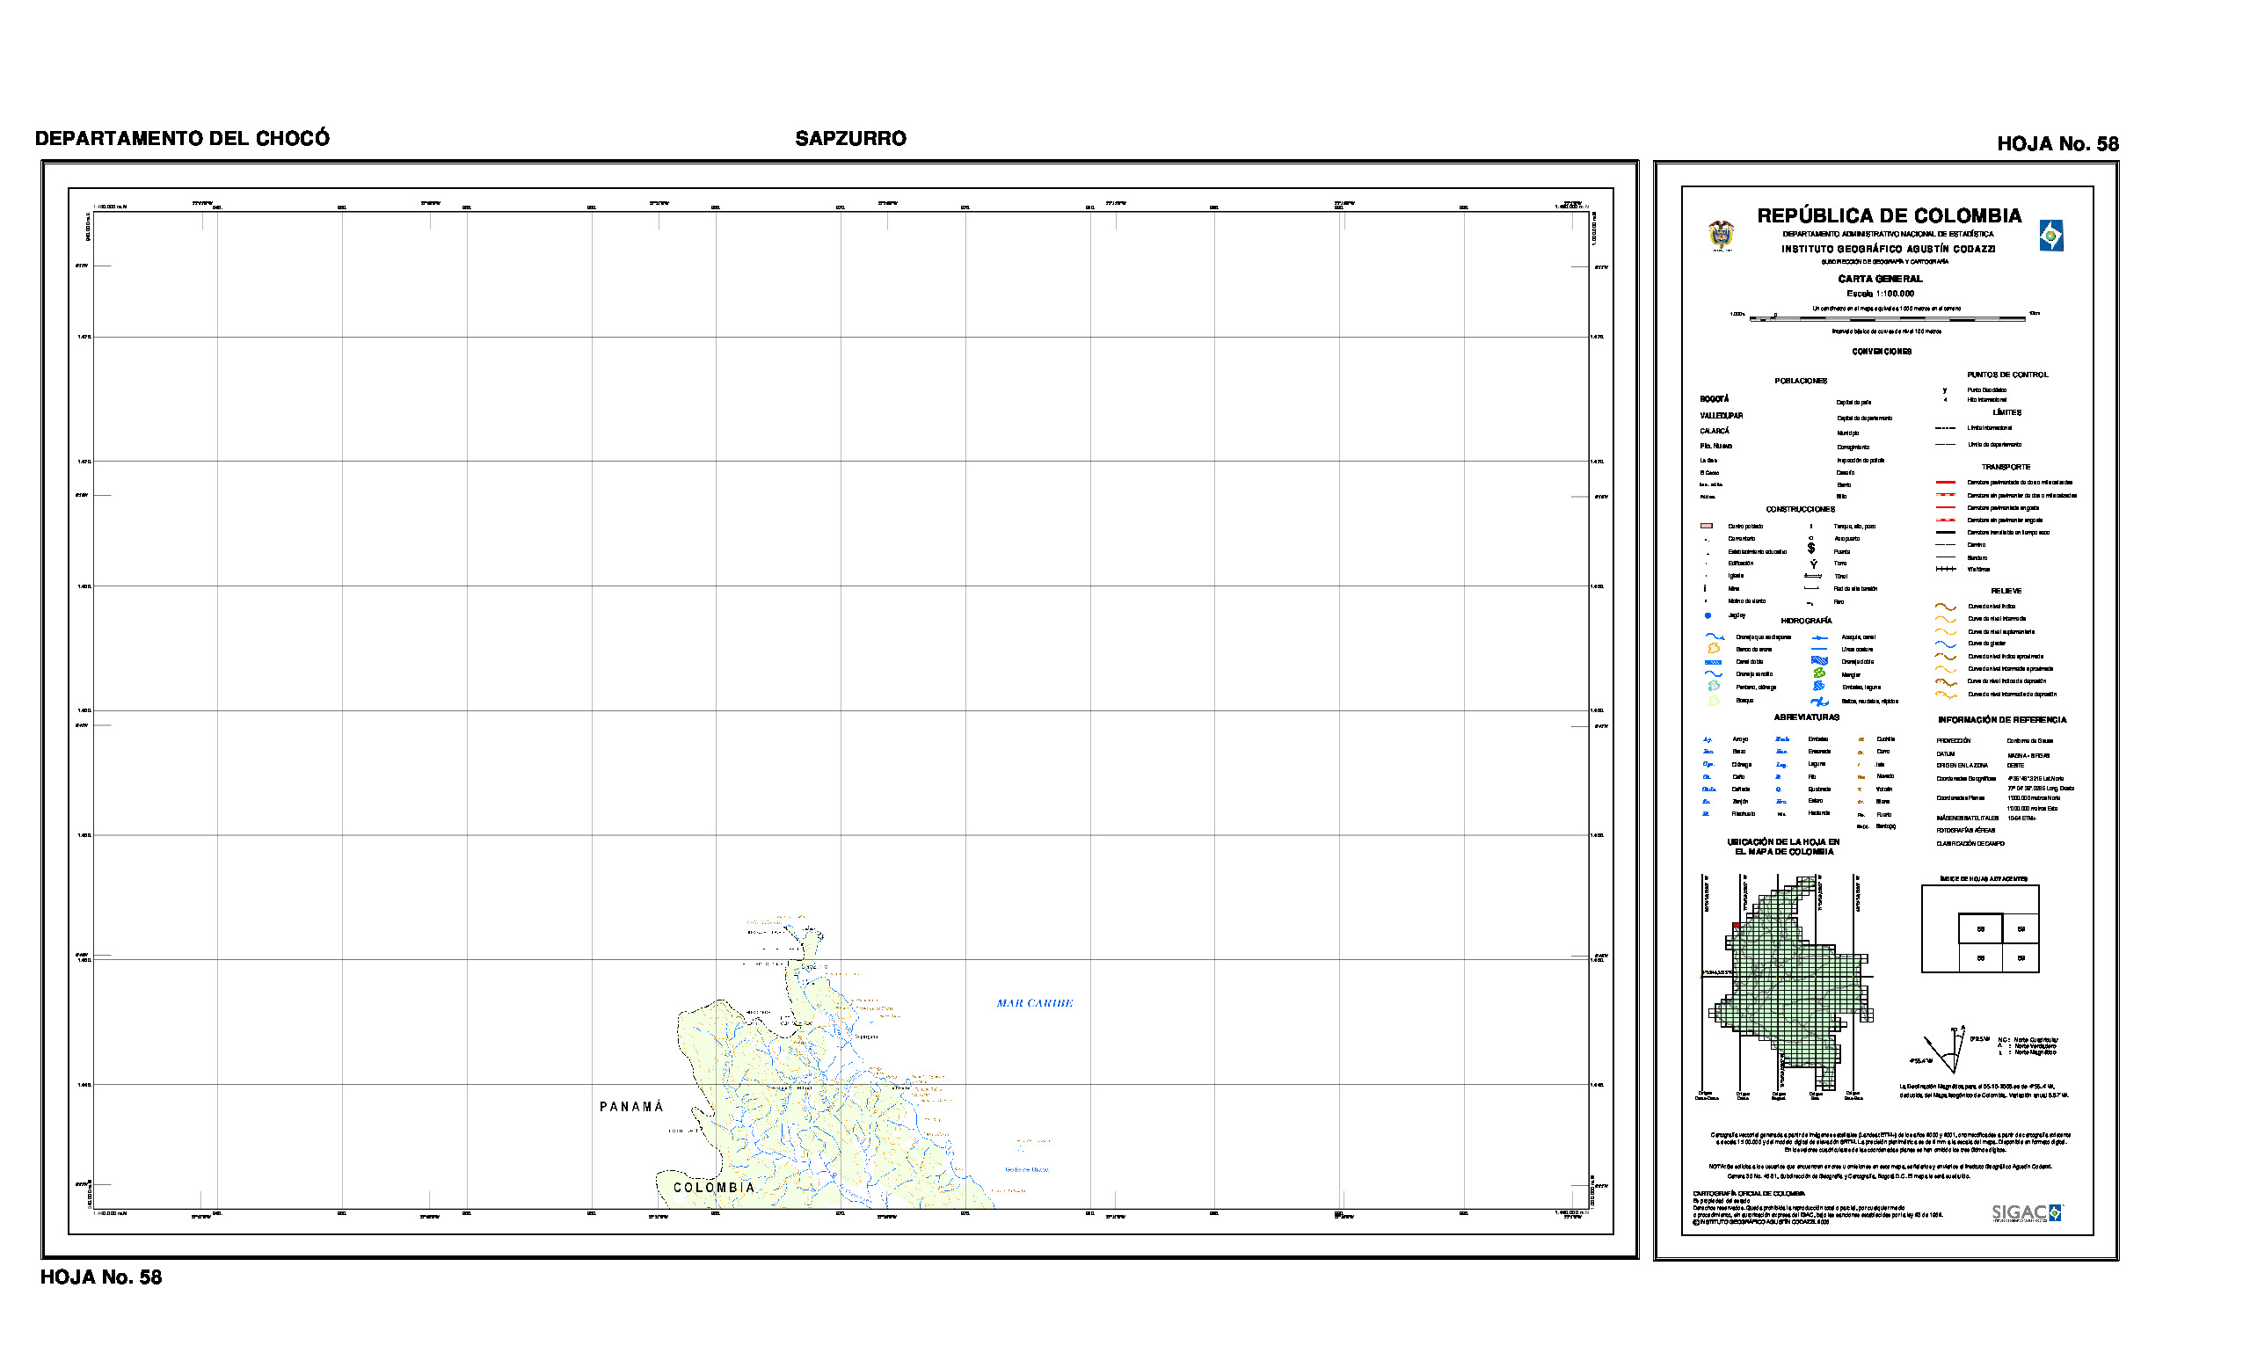Click the 'DEPARTAMENTO DEL CHOCÓ' heading
Viewport: 2243px width, 1346px height.
182,138
